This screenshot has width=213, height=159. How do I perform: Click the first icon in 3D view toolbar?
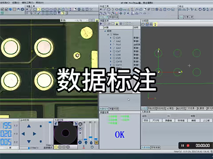(x=143, y=24)
